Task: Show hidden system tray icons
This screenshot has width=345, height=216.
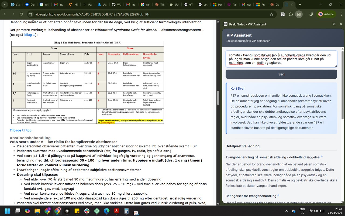Action: click(286, 211)
